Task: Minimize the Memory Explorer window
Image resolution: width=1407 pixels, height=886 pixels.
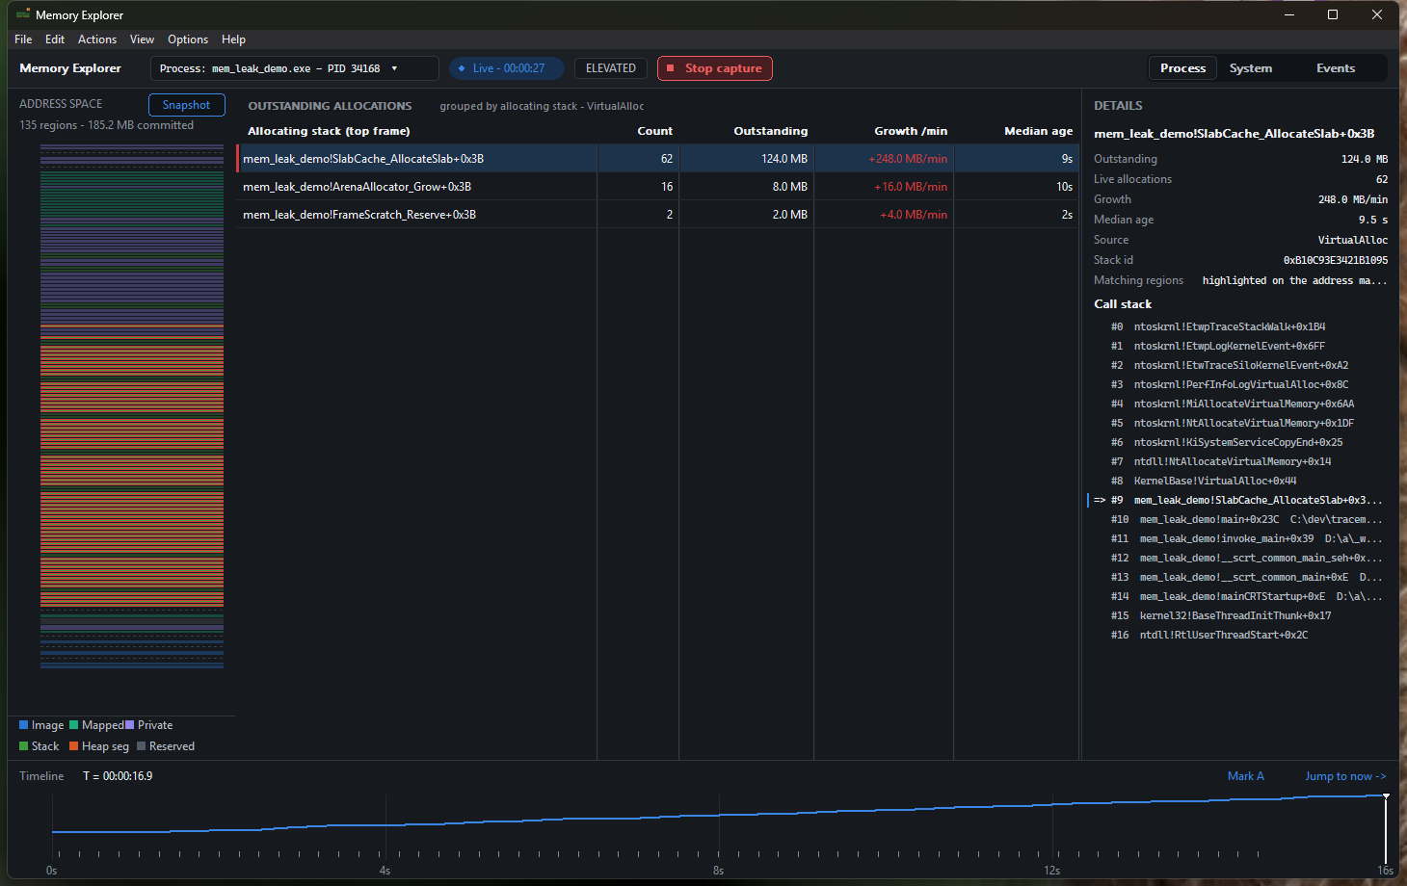Action: [1289, 14]
